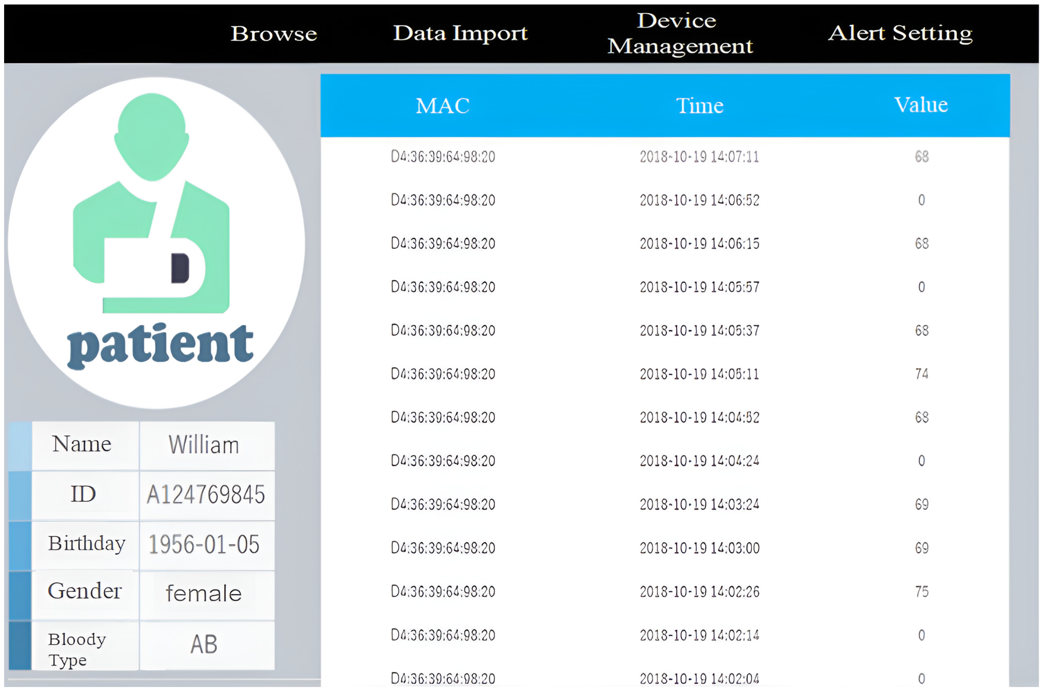This screenshot has height=693, width=1044.
Task: Open the Browse menu
Action: pos(274,34)
